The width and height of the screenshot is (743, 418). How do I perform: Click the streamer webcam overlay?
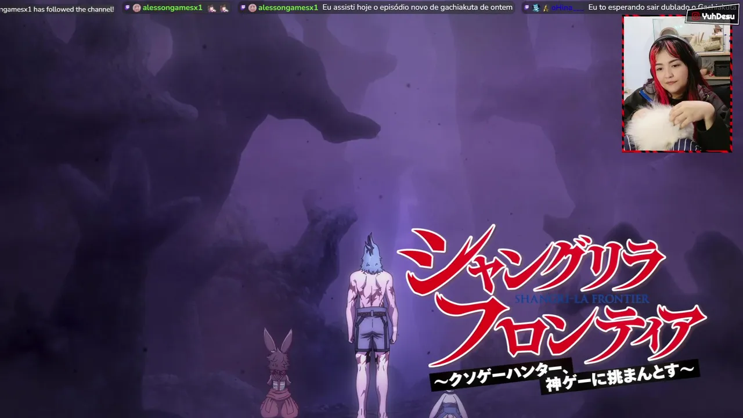coord(677,84)
